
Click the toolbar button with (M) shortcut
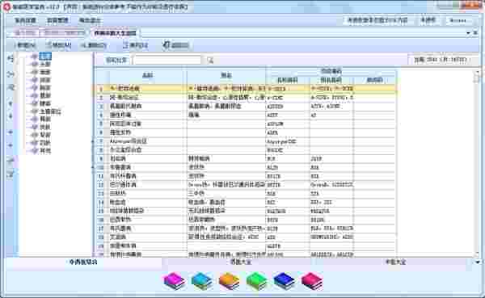tap(59, 45)
